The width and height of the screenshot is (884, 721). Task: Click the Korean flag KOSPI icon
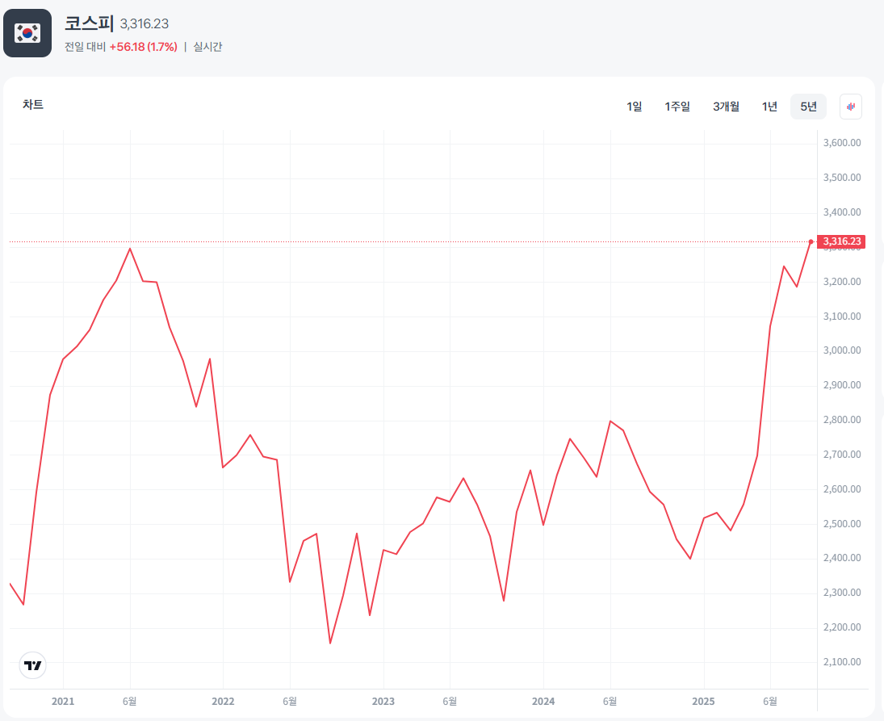27,33
